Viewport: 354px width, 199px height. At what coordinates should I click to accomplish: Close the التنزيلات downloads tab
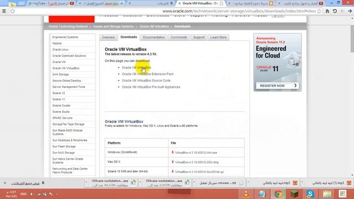pos(129,3)
